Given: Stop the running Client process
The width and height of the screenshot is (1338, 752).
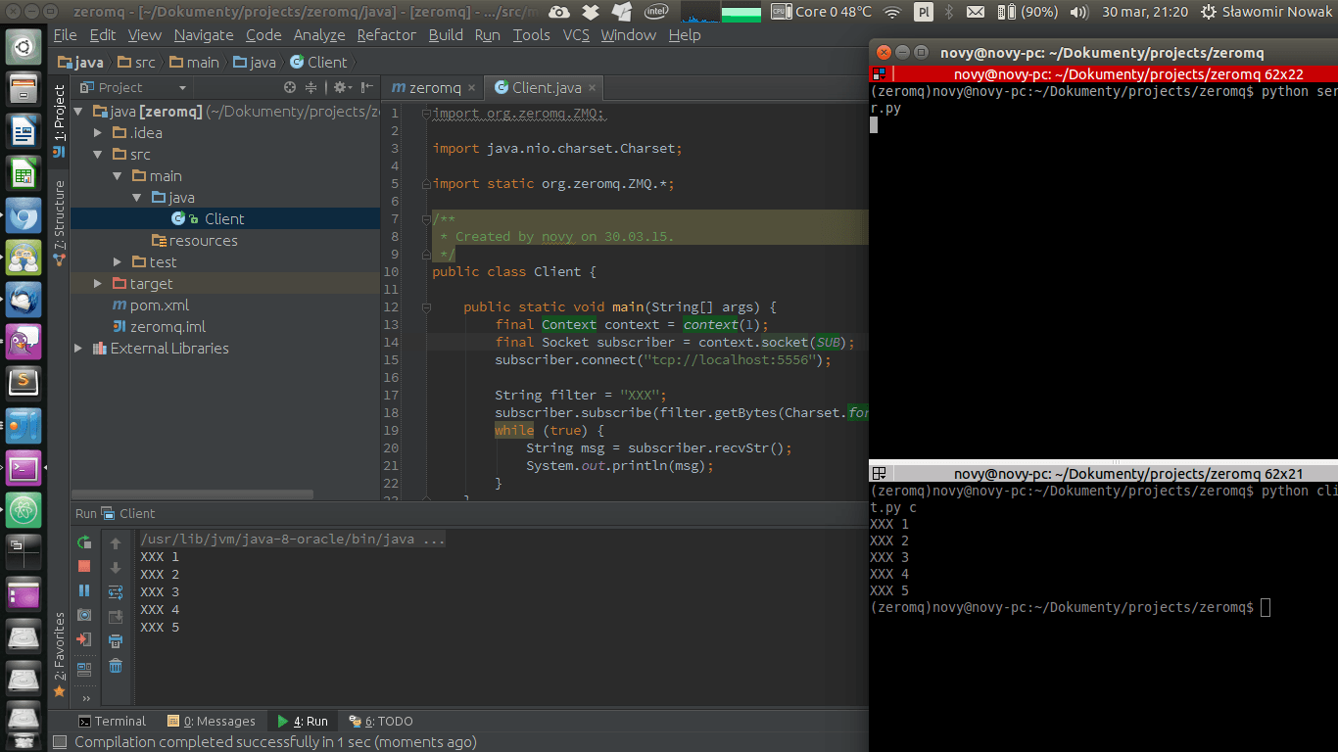Looking at the screenshot, I should (84, 566).
